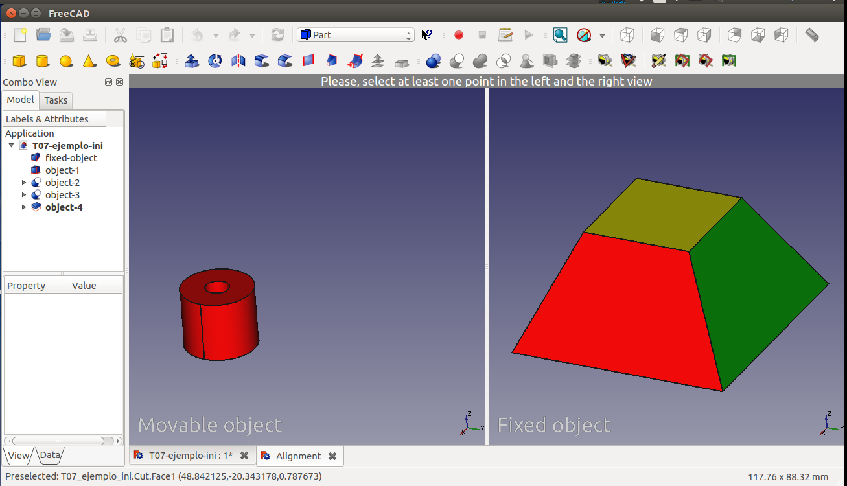Expand the object-2 tree node
The height and width of the screenshot is (486, 847).
(x=24, y=183)
